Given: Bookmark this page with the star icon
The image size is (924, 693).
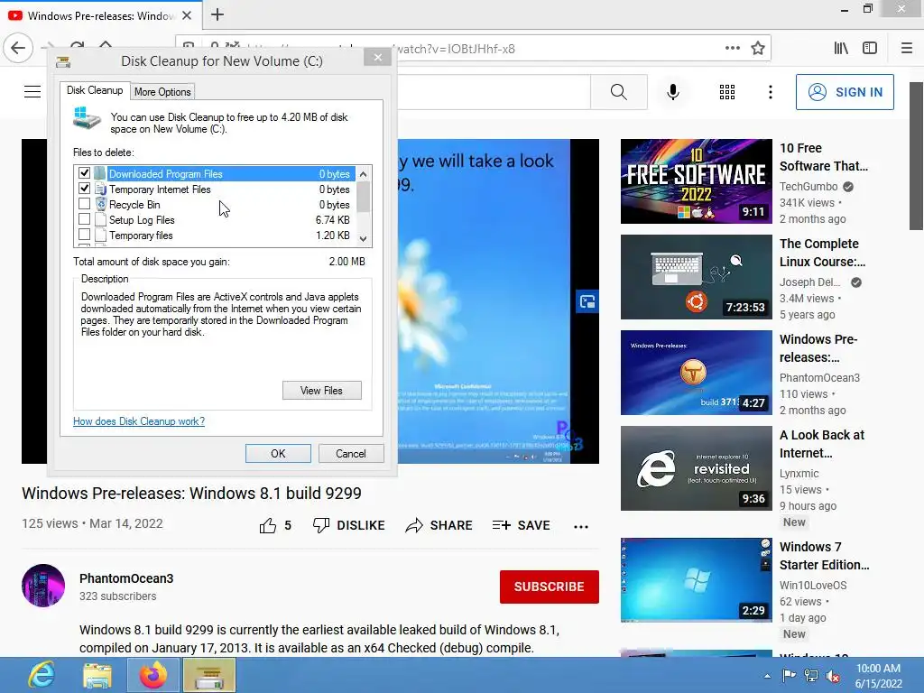Looking at the screenshot, I should point(758,49).
